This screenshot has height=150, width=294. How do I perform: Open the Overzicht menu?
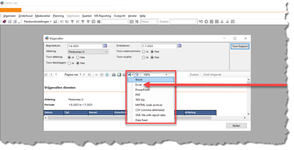coord(120,16)
